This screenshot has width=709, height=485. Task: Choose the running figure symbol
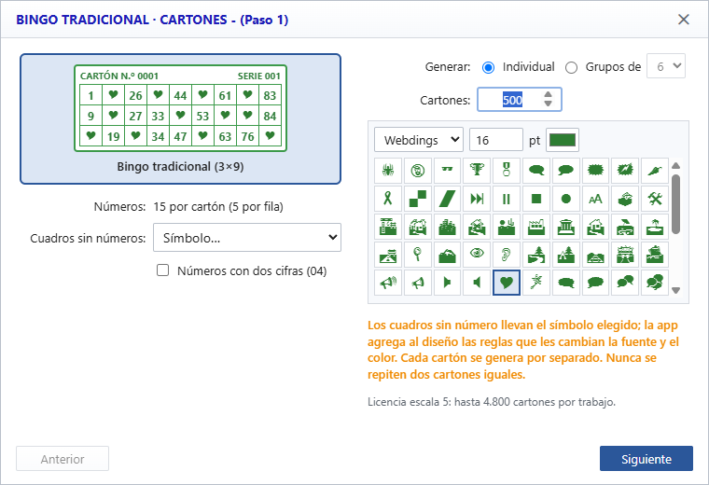(535, 283)
